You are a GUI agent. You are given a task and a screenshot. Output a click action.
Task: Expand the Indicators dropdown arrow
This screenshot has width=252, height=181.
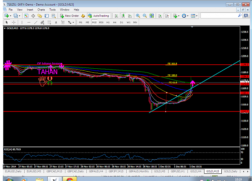[x=179, y=16]
